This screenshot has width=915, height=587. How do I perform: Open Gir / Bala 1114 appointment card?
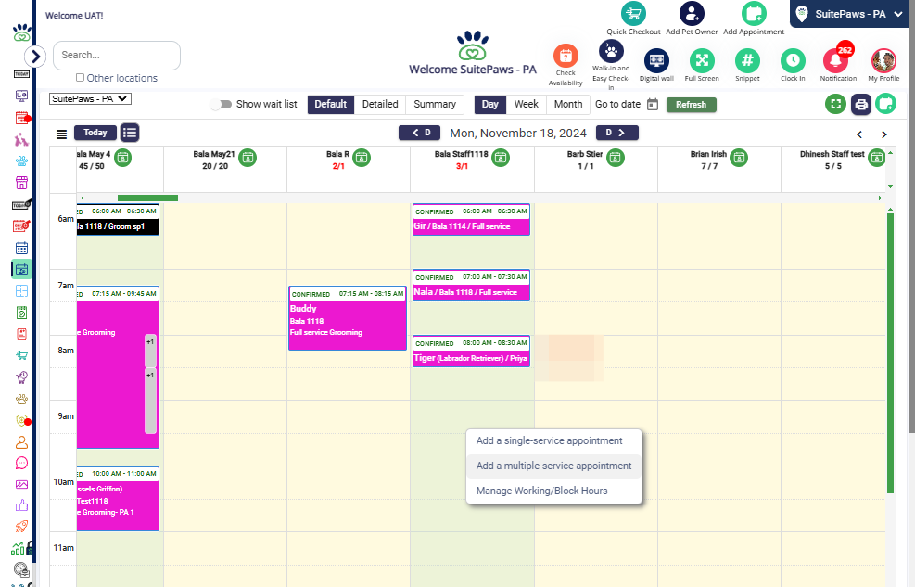(471, 220)
